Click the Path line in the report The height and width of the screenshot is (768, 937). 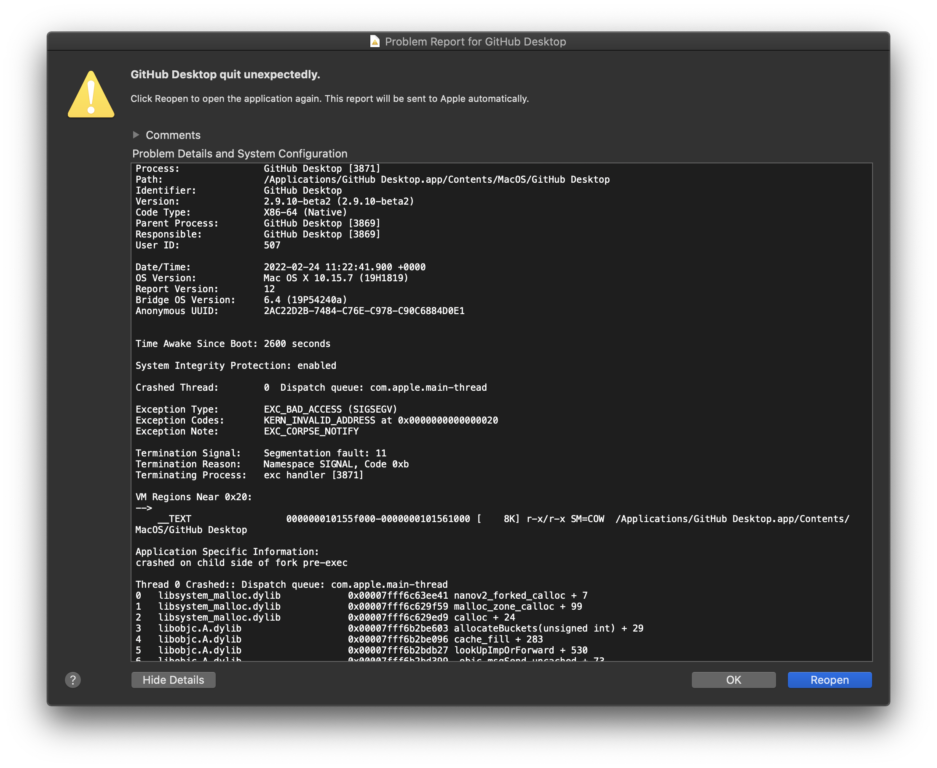coord(372,179)
